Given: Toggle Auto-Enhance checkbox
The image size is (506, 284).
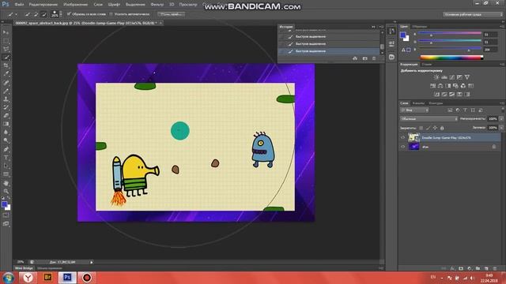Looking at the screenshot, I should coord(111,14).
